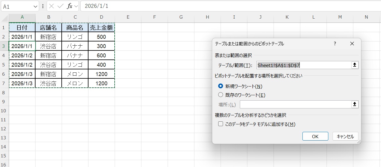Select column E header
The width and height of the screenshot is (381, 167).
point(128,17)
